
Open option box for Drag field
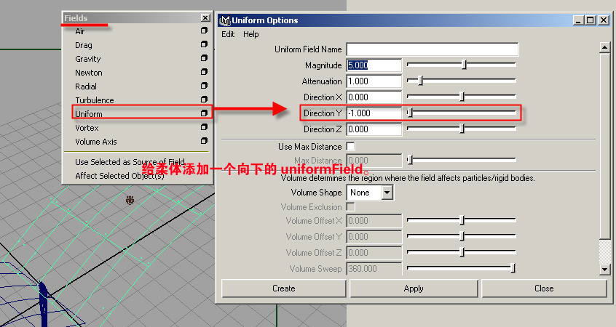coord(204,44)
